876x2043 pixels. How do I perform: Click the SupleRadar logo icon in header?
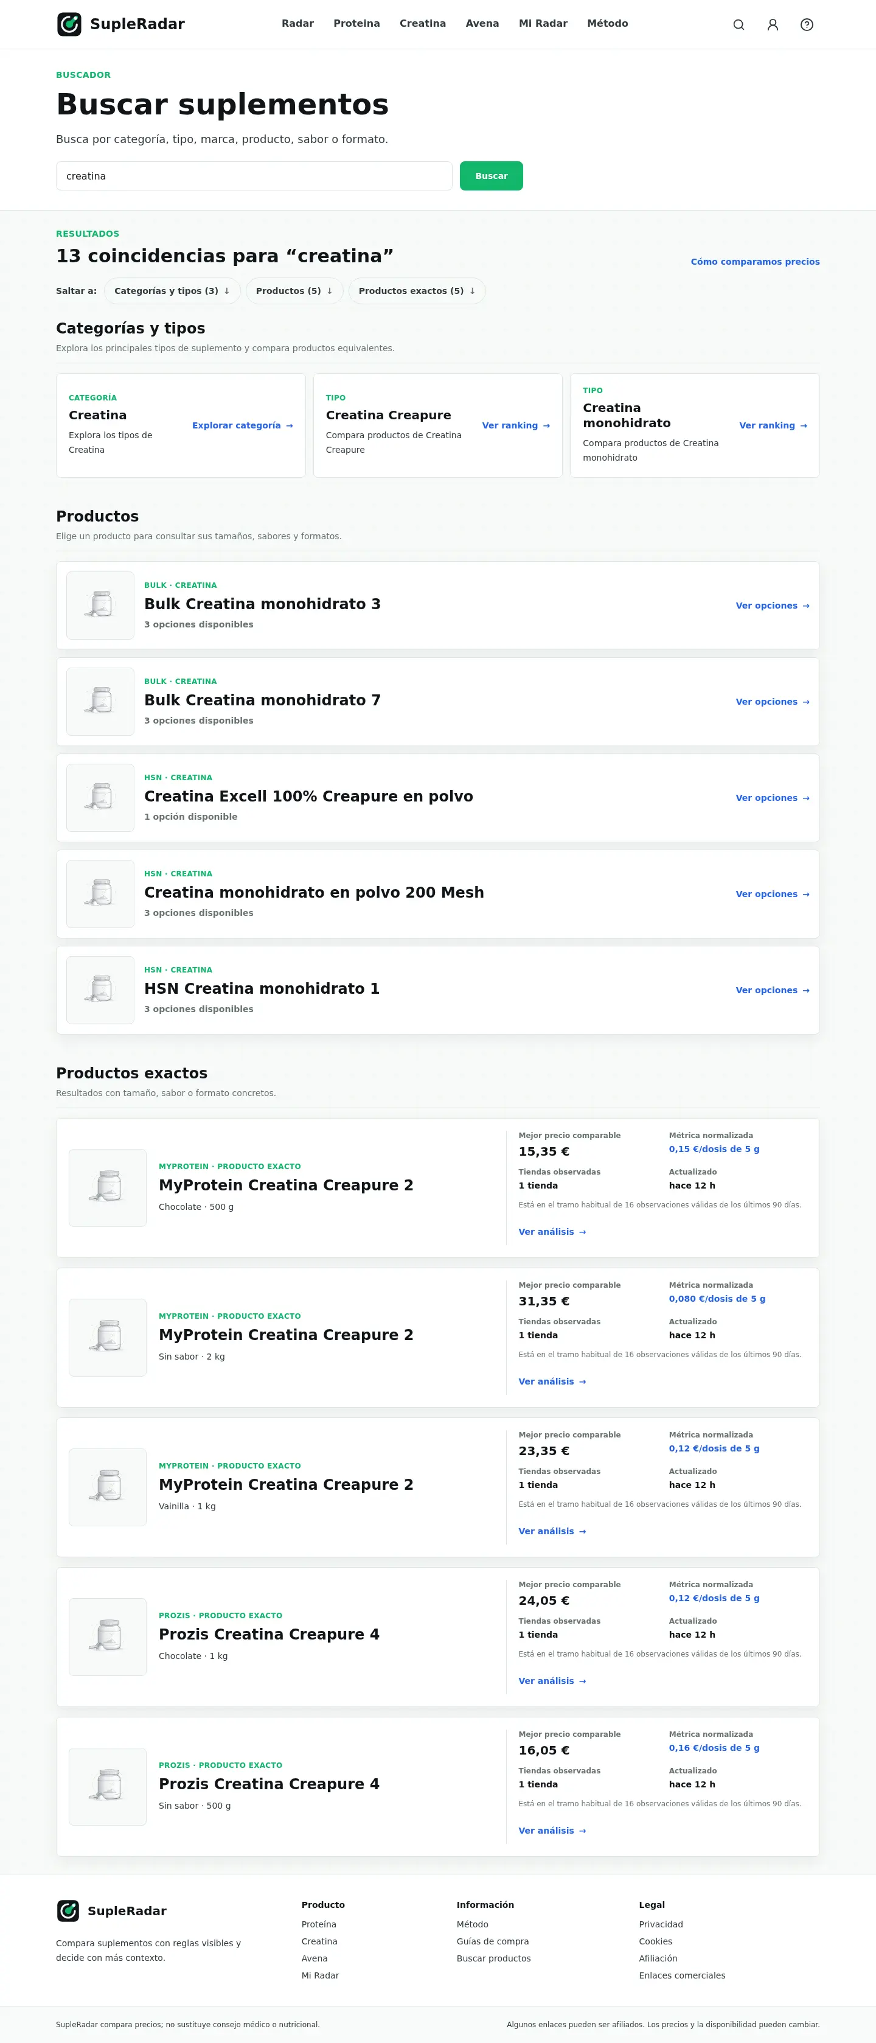(69, 24)
